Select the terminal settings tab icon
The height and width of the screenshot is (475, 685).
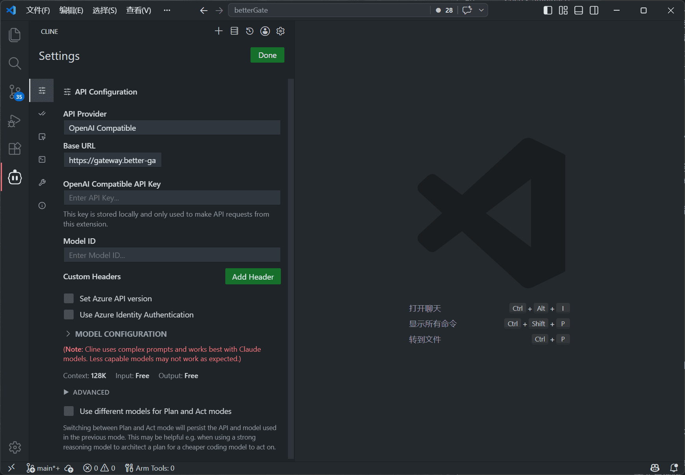42,160
